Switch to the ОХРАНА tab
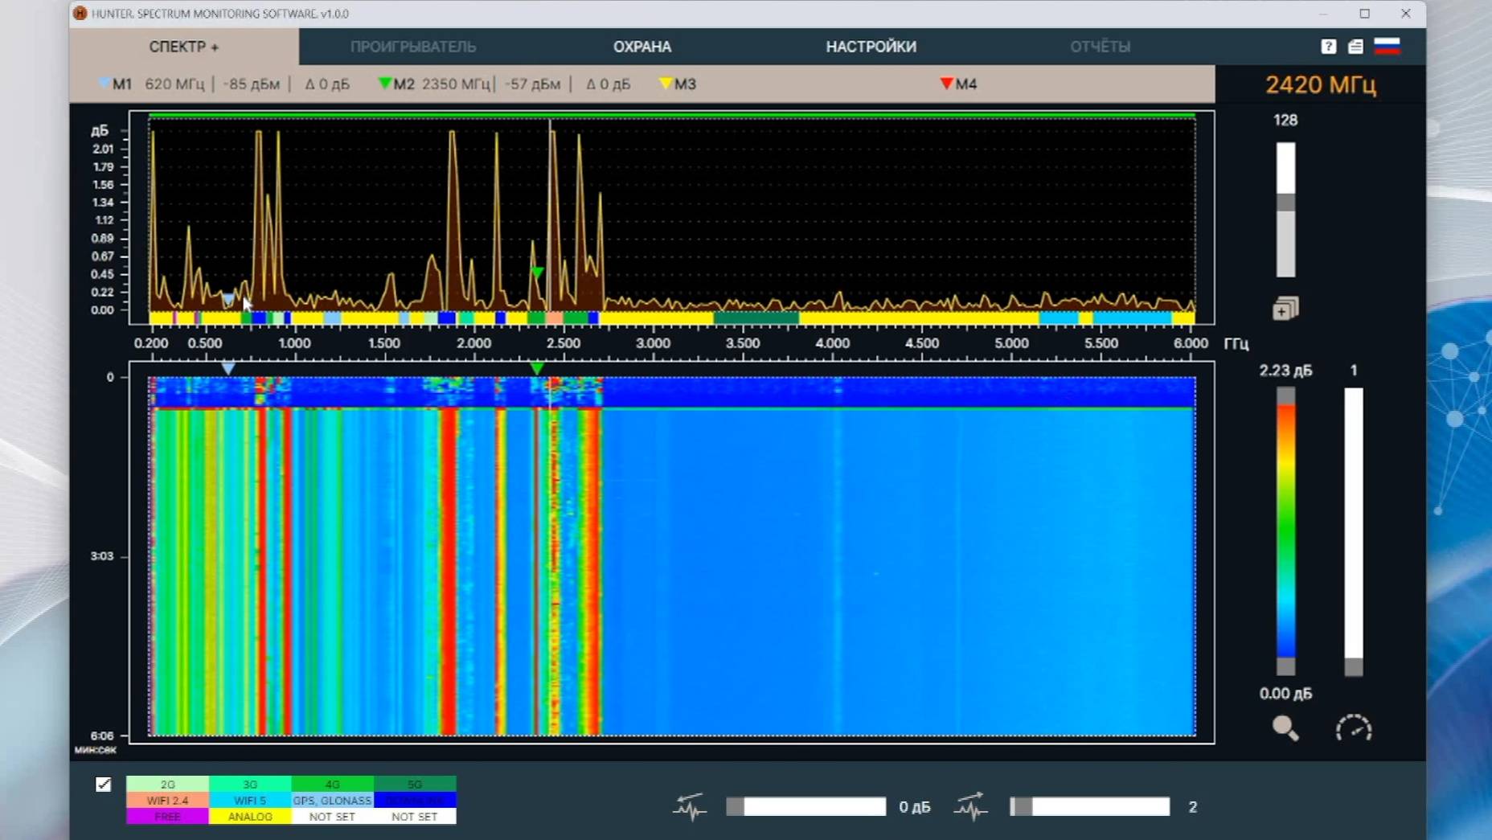This screenshot has width=1492, height=840. [x=641, y=47]
